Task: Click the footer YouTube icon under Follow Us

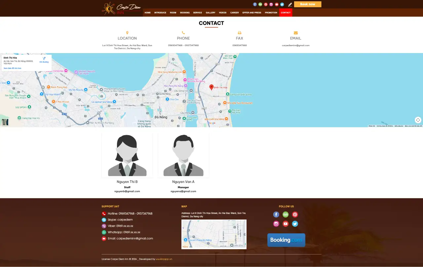Action: tap(286, 224)
